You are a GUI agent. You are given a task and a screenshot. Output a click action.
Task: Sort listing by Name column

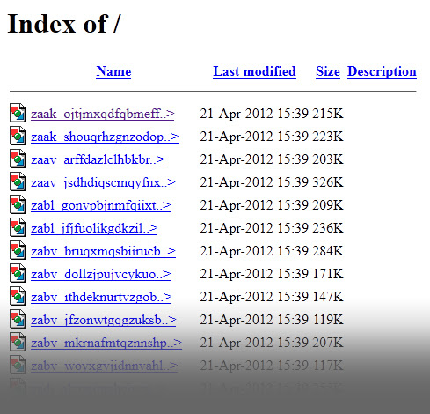(x=113, y=71)
